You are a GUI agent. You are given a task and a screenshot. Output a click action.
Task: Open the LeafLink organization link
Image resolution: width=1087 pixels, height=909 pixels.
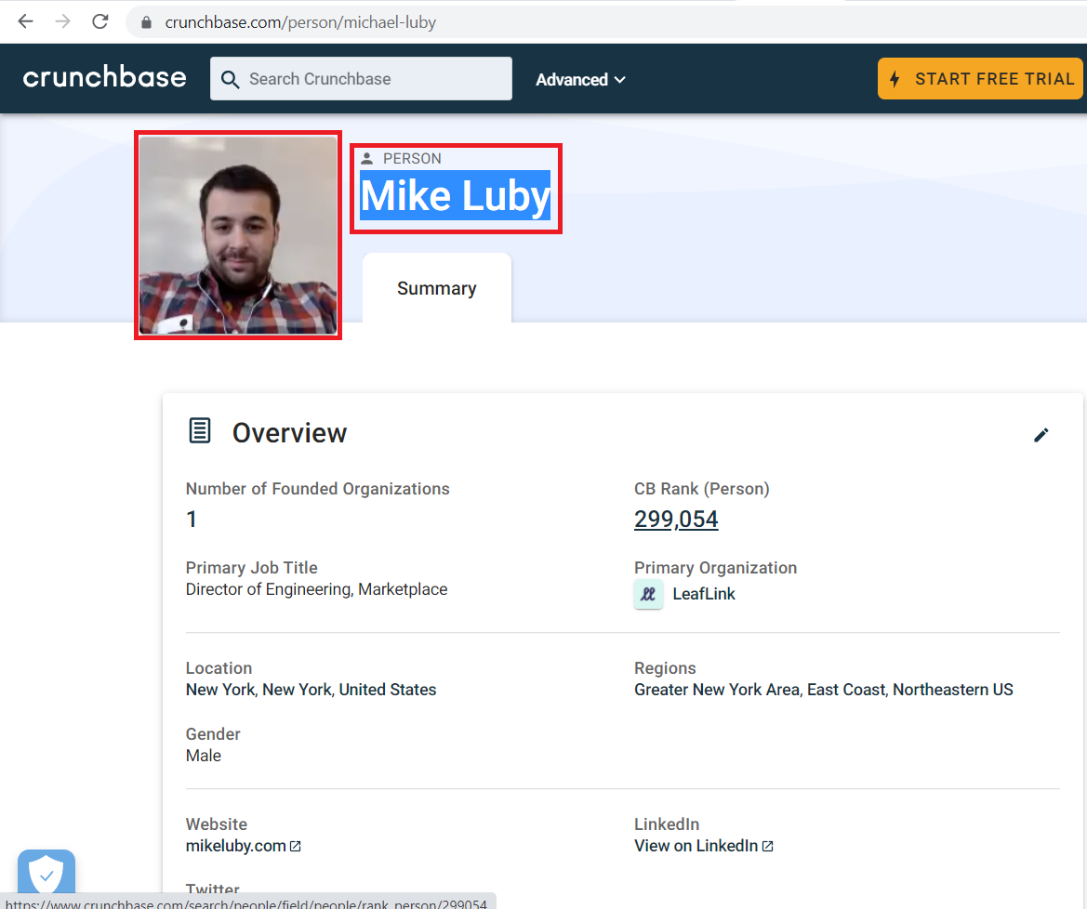coord(704,594)
